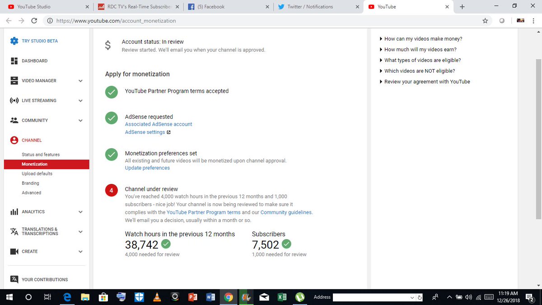
Task: View site information icon in address bar
Action: pyautogui.click(x=49, y=20)
